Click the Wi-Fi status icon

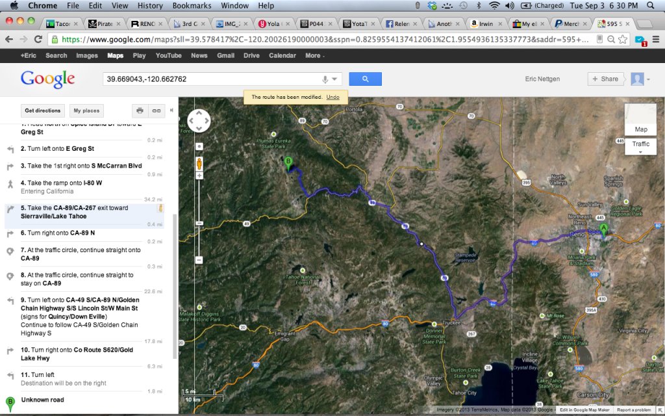coord(494,5)
